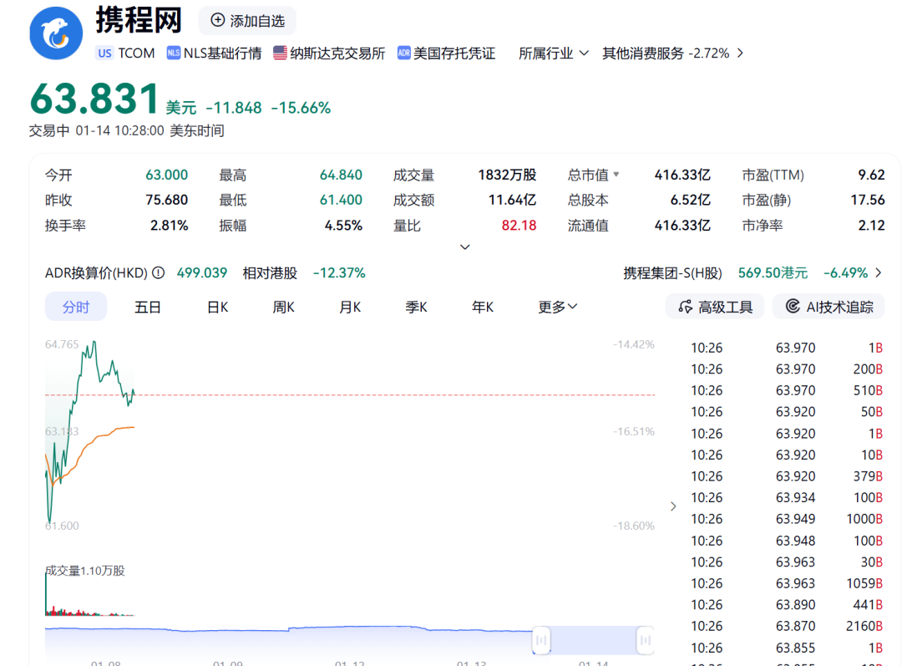Open the 高级工具 button

pyautogui.click(x=715, y=307)
